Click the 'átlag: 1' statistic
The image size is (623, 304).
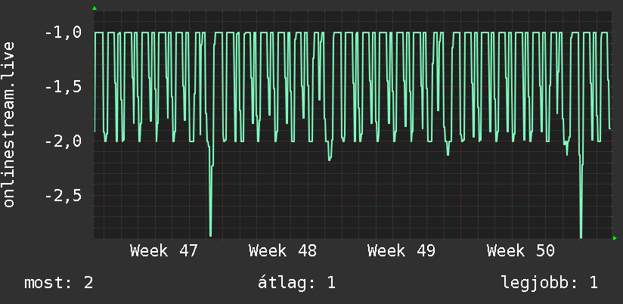coord(296,283)
